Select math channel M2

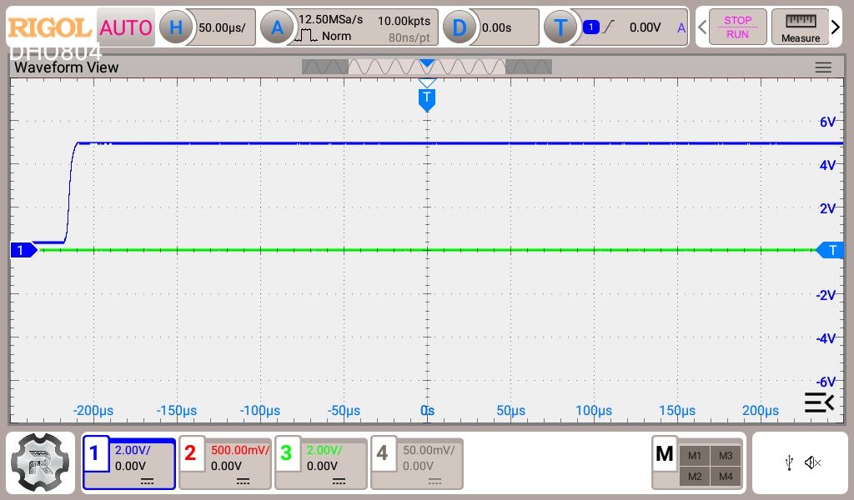pyautogui.click(x=695, y=477)
